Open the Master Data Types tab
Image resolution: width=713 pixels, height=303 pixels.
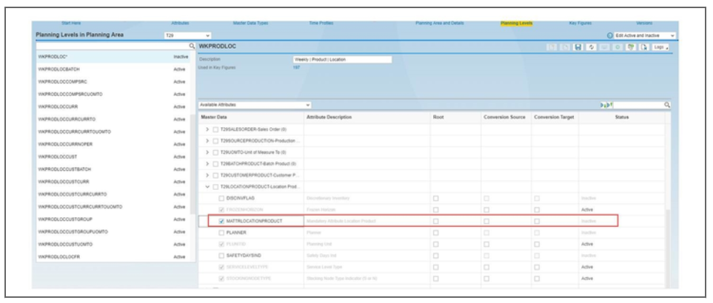[x=250, y=23]
